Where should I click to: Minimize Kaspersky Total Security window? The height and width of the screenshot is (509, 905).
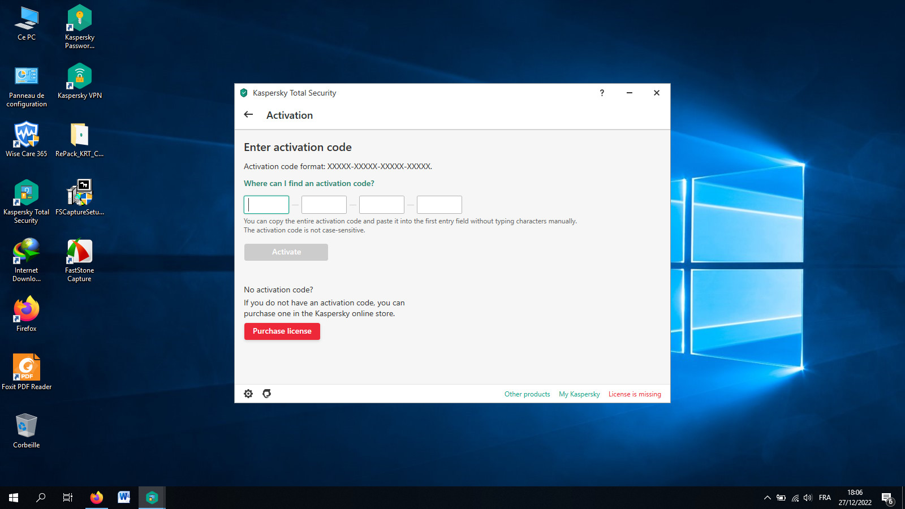630,93
